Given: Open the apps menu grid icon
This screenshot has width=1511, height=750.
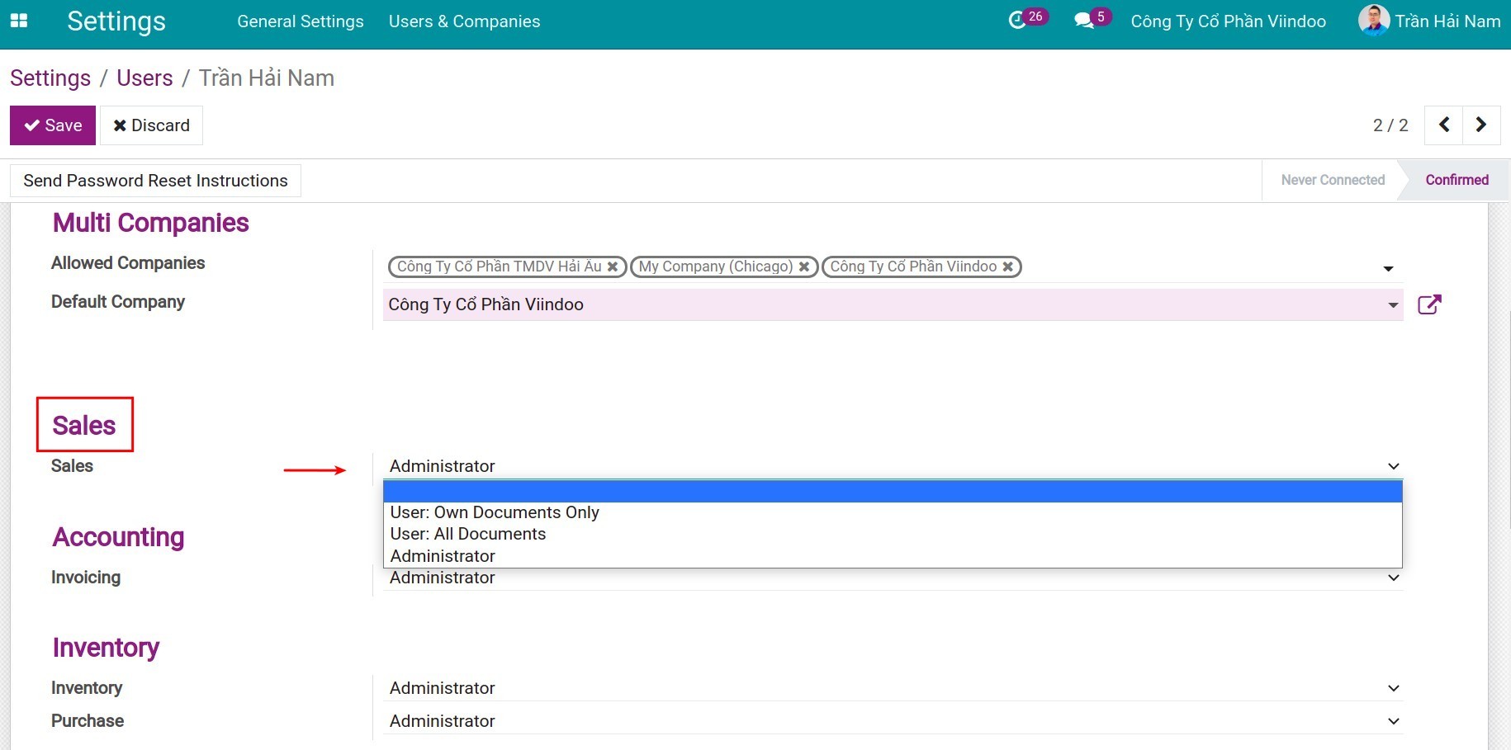Looking at the screenshot, I should pyautogui.click(x=18, y=21).
